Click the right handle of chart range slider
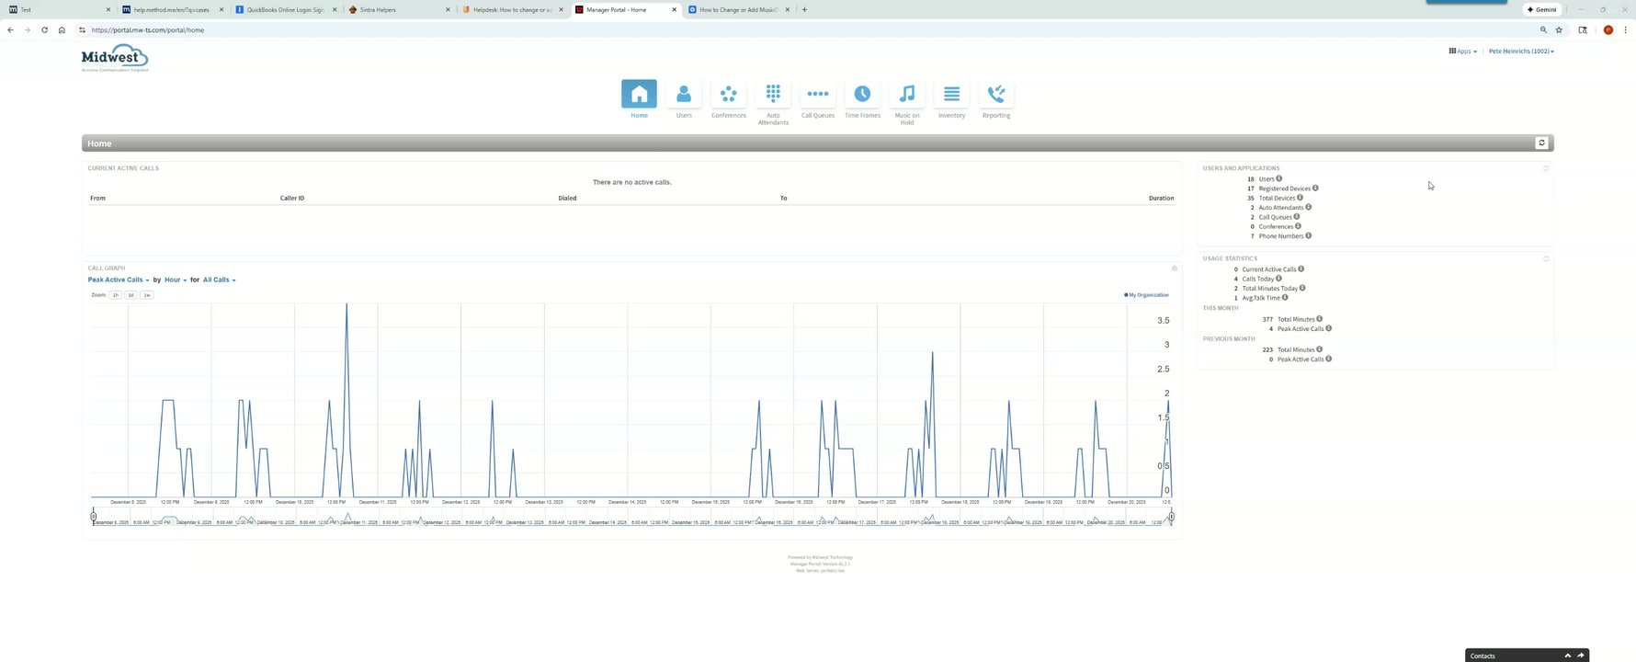Image resolution: width=1636 pixels, height=662 pixels. 1171,517
